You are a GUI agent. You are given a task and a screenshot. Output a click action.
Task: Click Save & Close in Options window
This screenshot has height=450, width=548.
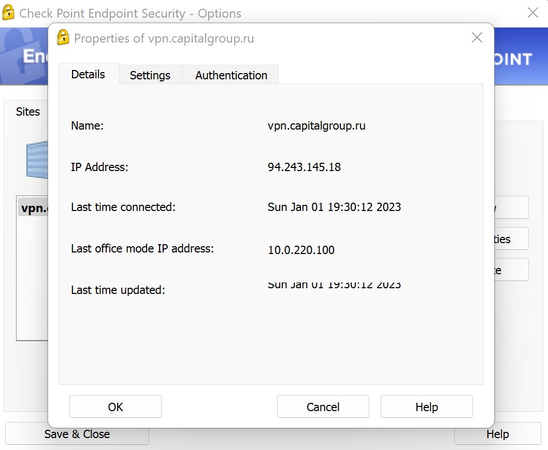[x=77, y=434]
